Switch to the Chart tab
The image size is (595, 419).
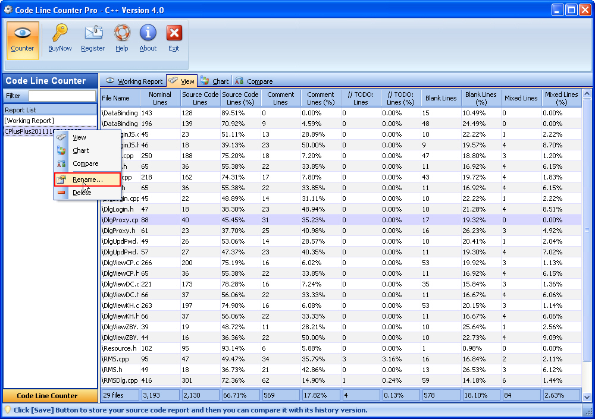coord(215,81)
